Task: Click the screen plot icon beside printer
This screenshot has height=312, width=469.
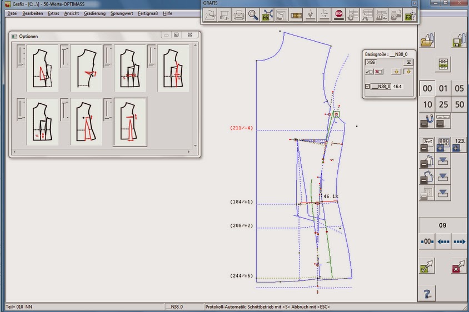Action: (x=224, y=14)
